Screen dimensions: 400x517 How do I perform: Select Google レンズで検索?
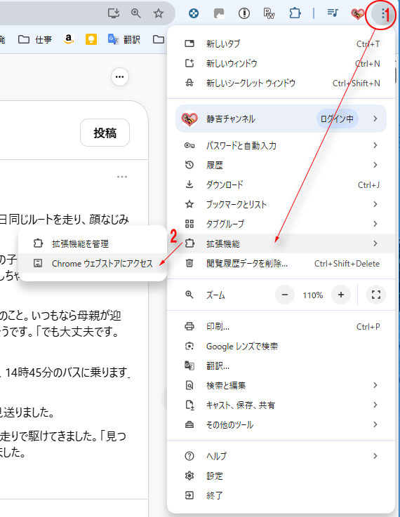(281, 347)
